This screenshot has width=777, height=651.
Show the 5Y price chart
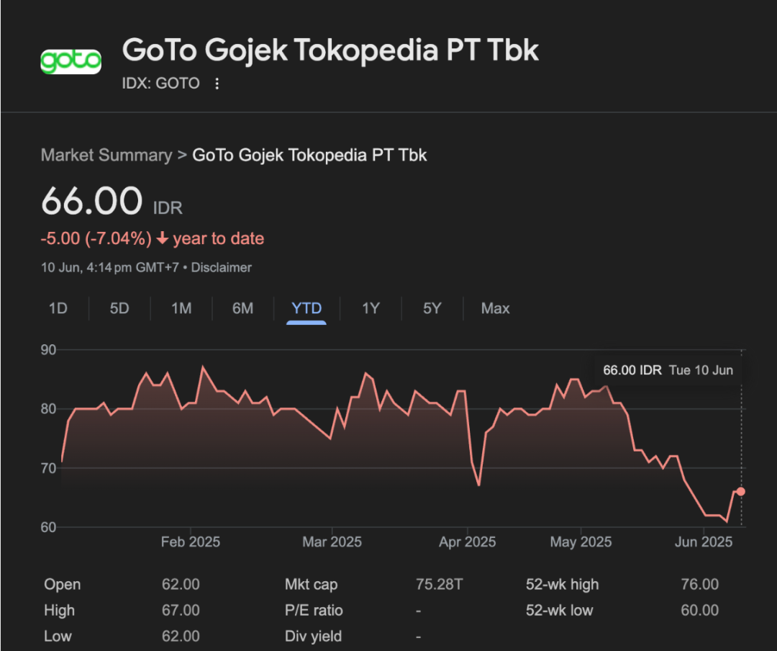tap(432, 309)
